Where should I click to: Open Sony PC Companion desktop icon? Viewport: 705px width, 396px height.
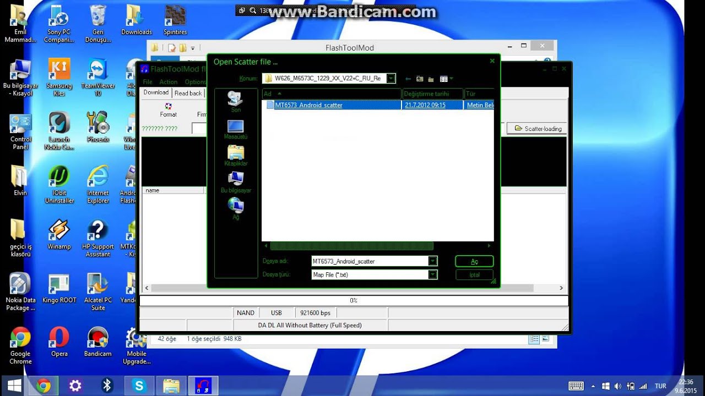click(59, 24)
